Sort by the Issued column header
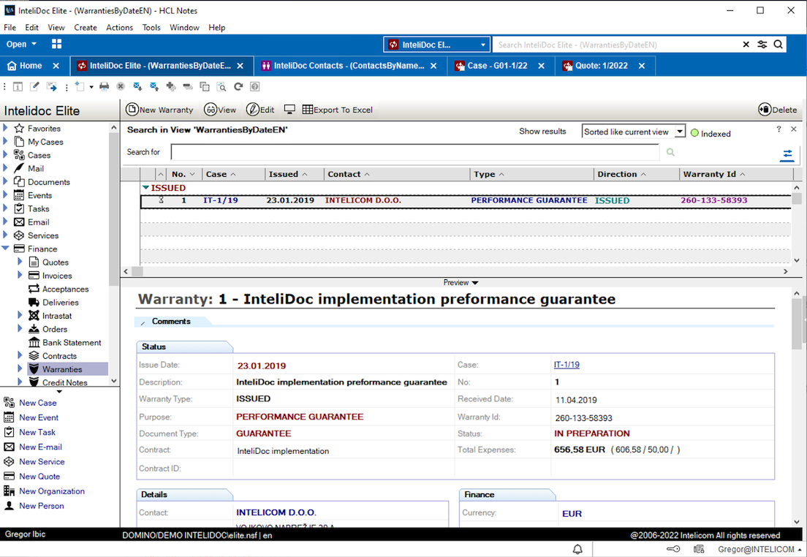Screen dimensions: 807x557 (295, 174)
